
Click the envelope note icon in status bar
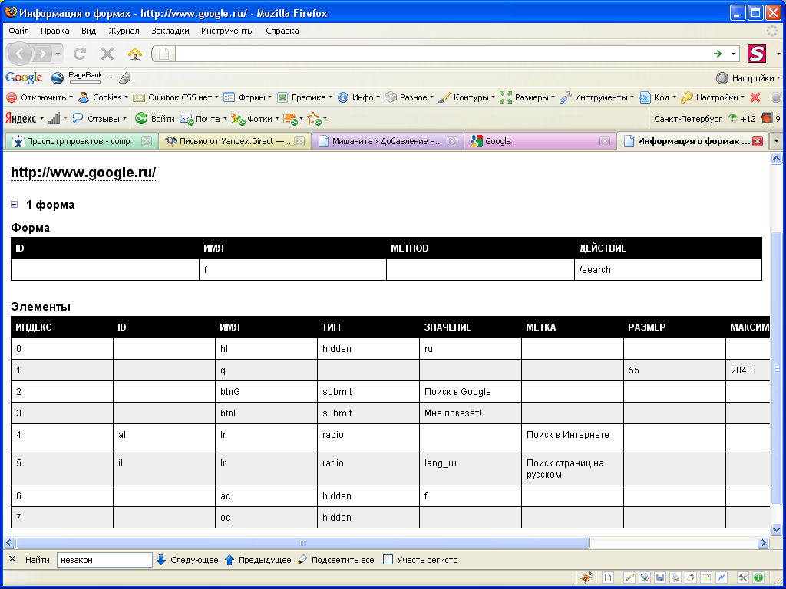(706, 577)
